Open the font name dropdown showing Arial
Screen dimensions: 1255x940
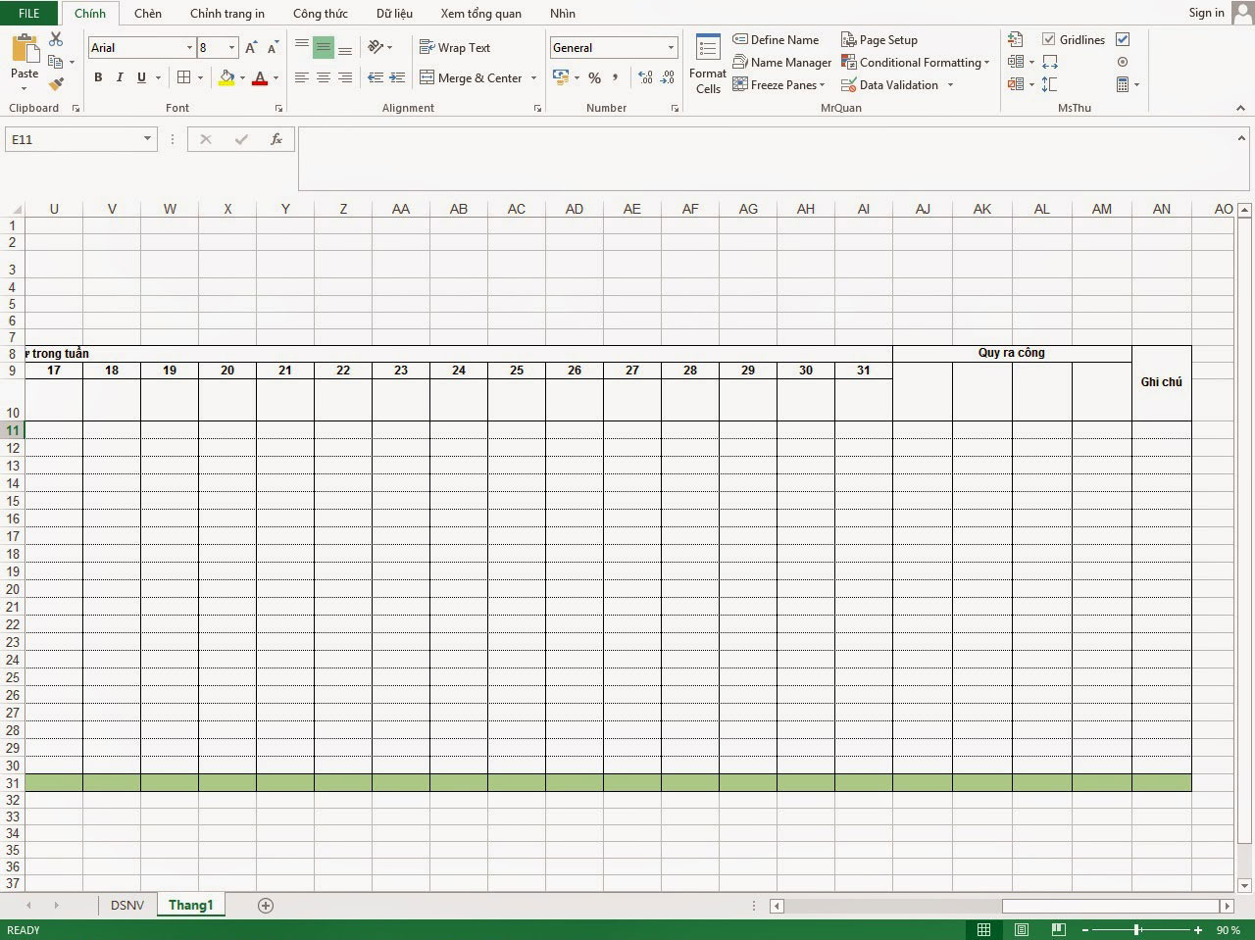190,47
